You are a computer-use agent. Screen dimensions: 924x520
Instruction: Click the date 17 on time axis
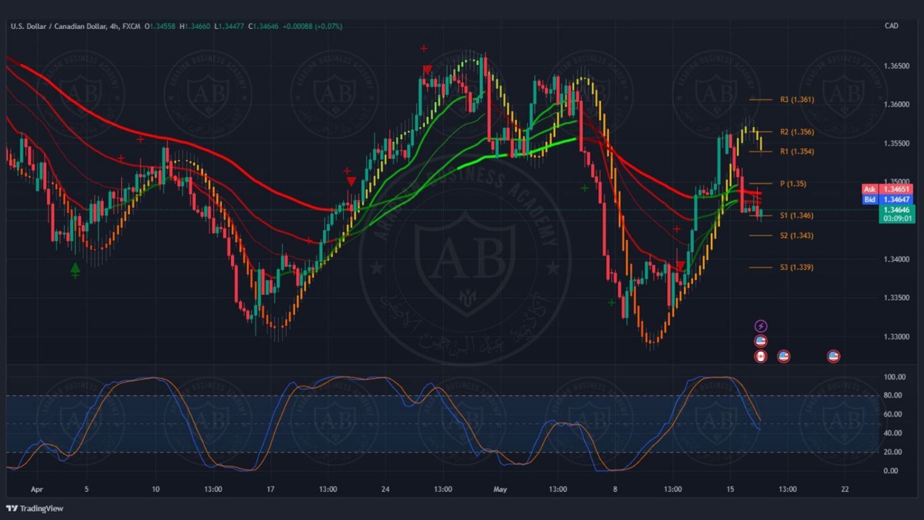click(x=270, y=489)
